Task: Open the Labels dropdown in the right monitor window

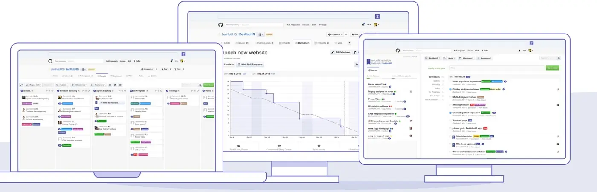Action: coord(449,58)
